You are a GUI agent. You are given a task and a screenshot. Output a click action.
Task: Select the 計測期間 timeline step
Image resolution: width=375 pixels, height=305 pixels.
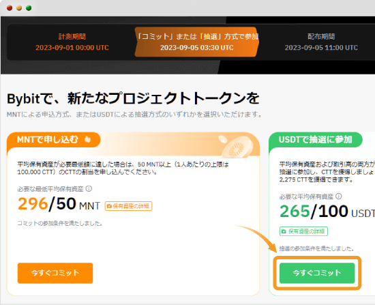tap(72, 42)
